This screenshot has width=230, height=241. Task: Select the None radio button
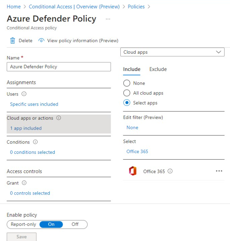[127, 83]
